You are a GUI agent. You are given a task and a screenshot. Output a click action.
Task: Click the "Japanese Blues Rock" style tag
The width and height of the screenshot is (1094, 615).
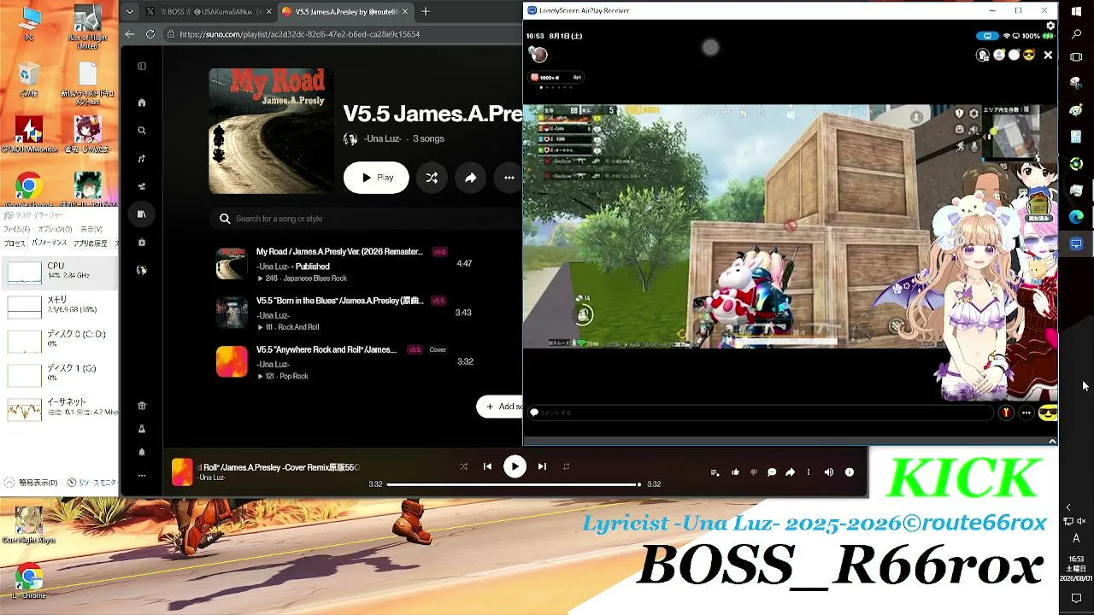pos(315,278)
